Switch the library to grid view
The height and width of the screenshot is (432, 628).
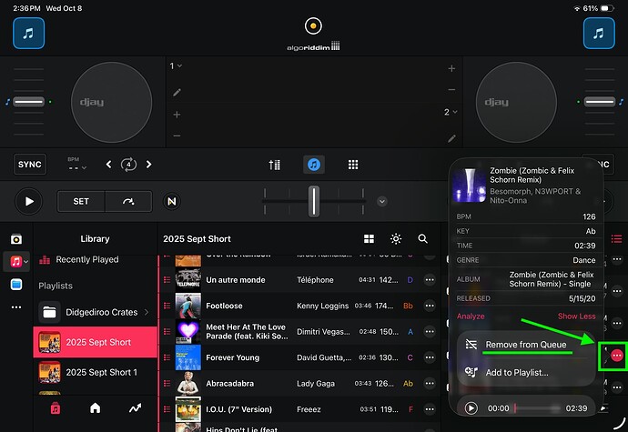click(369, 238)
